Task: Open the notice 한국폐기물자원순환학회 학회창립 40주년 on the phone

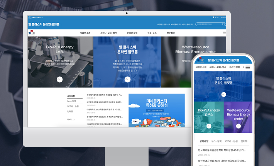Action: 222,150
